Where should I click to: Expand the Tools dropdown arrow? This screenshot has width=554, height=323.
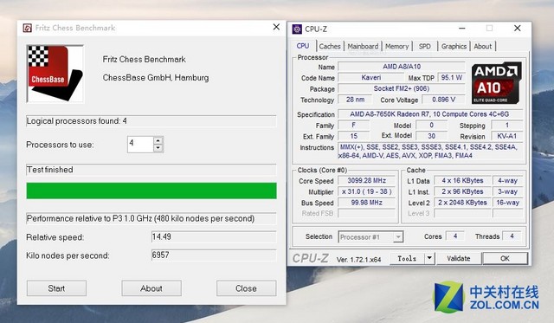(x=429, y=258)
